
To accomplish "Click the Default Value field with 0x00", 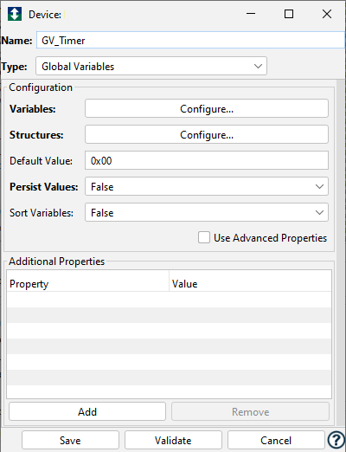I will [207, 160].
